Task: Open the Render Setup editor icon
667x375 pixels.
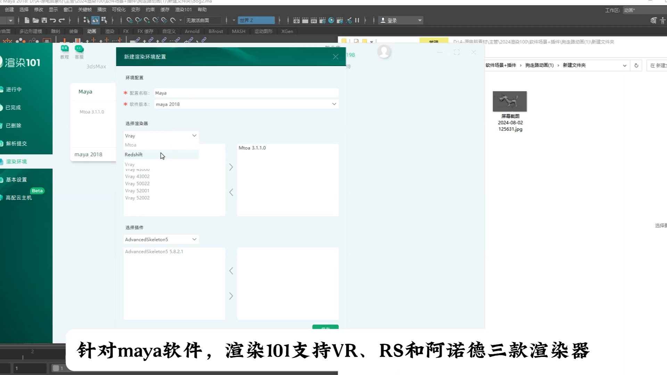Action: (x=340, y=20)
